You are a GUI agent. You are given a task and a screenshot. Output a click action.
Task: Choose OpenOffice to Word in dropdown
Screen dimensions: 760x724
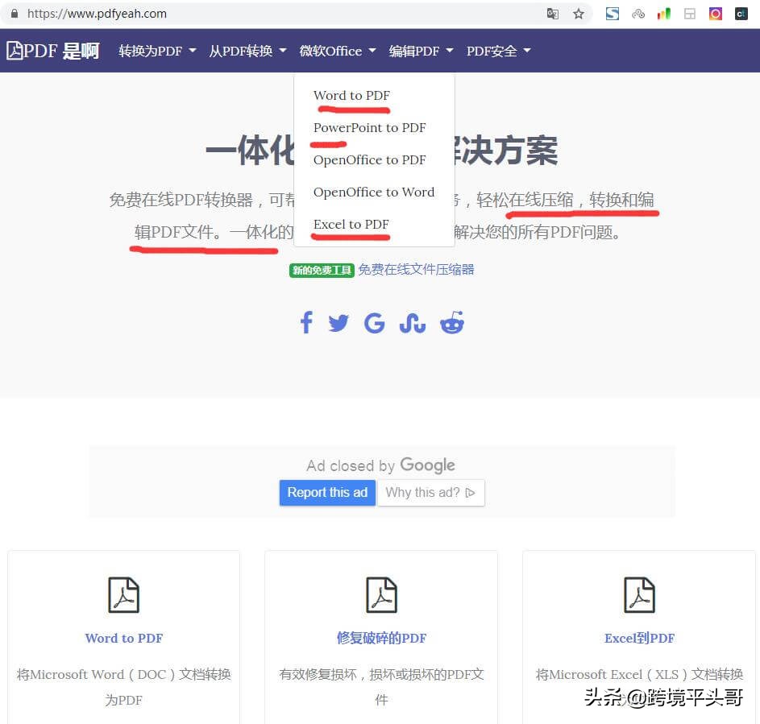click(x=374, y=192)
